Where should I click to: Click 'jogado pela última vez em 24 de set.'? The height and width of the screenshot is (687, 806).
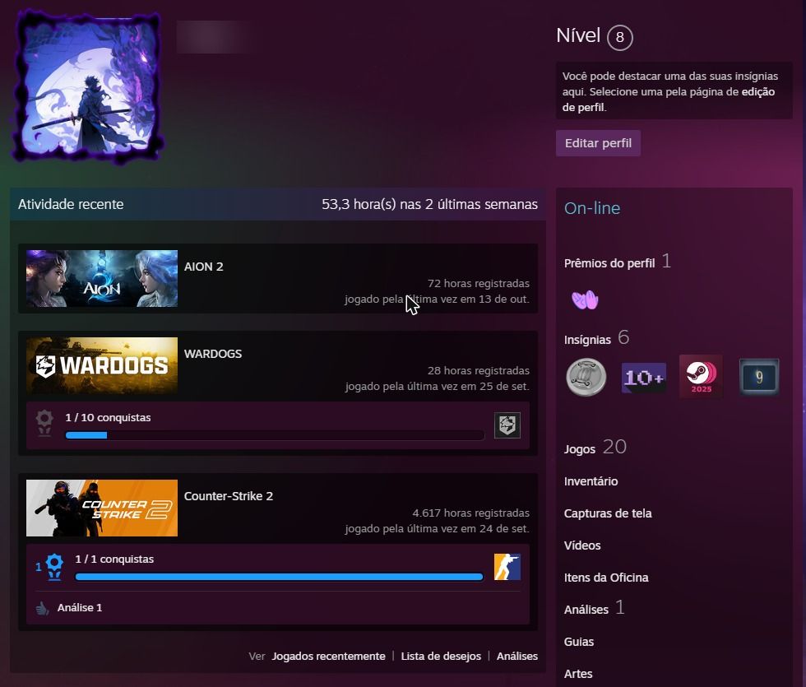437,528
